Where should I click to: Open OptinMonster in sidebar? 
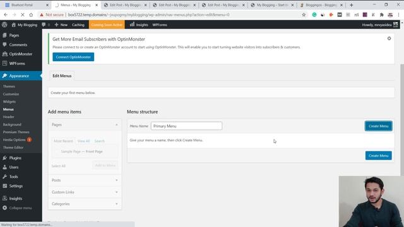click(21, 54)
